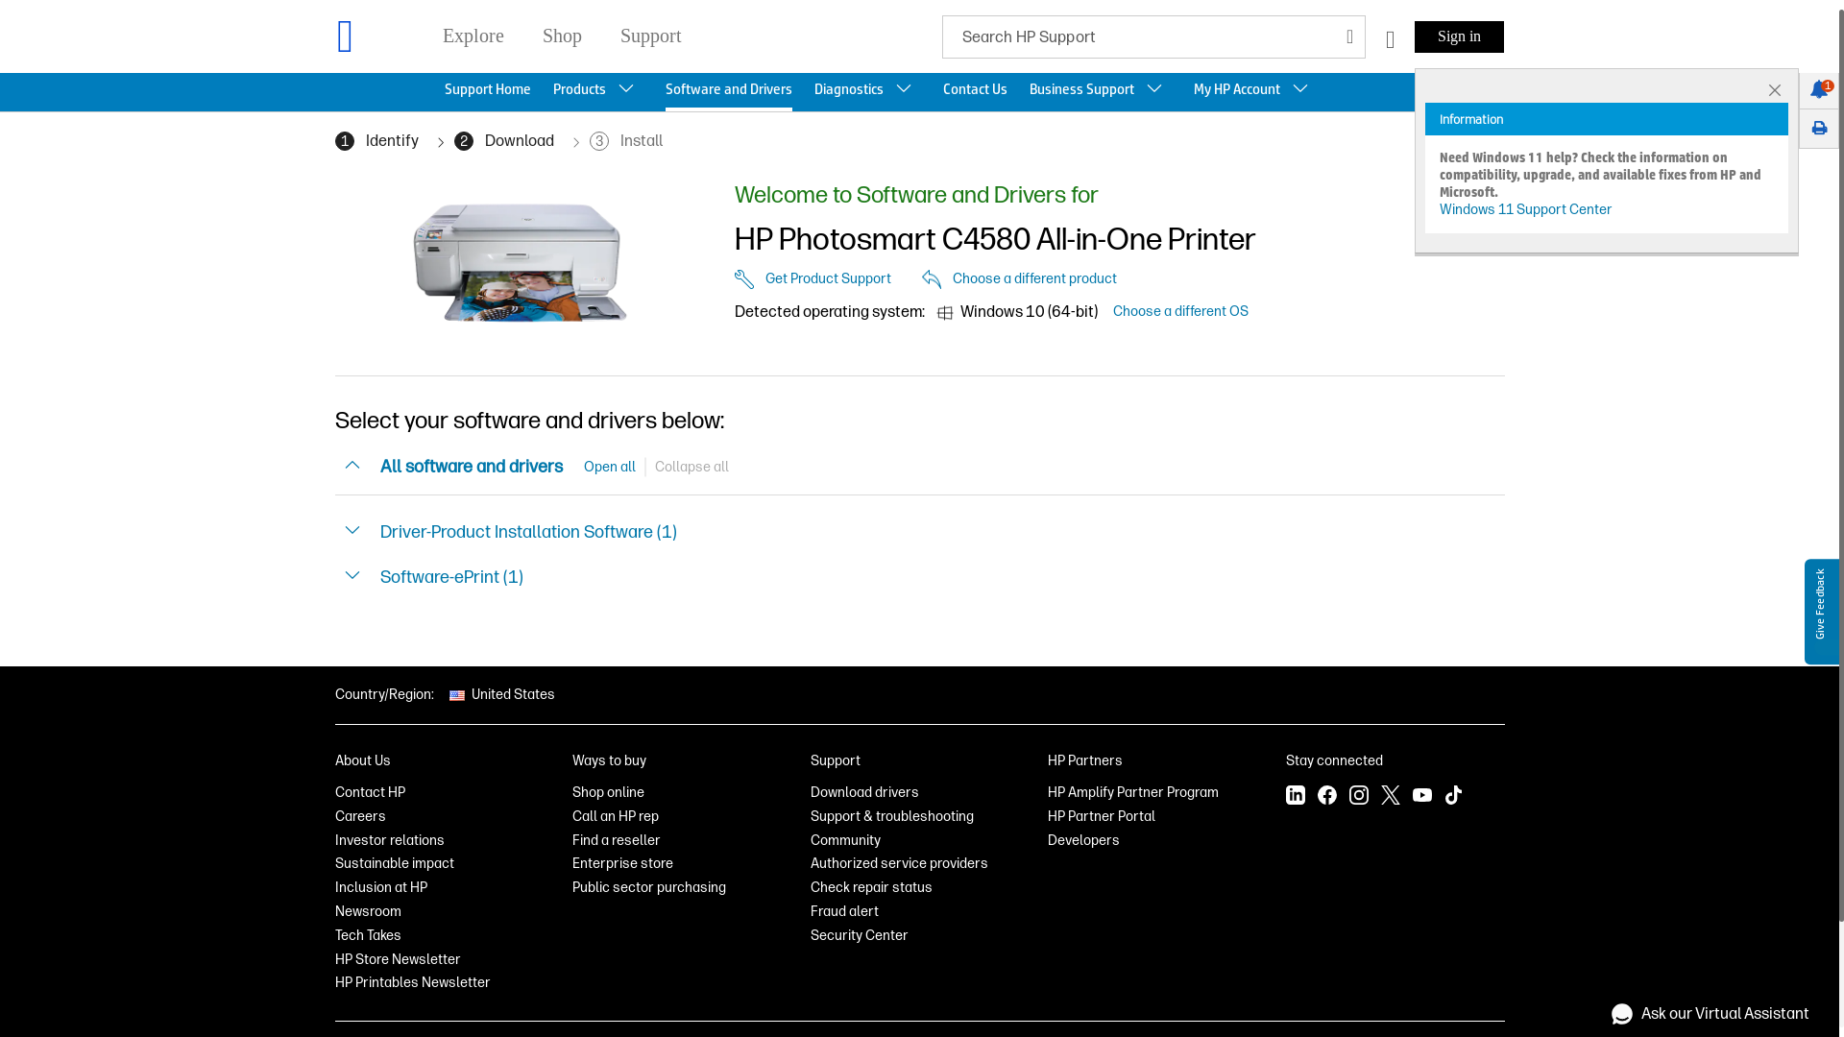This screenshot has height=1037, width=1844.
Task: Open the My HP Account dropdown
Action: [x=1250, y=89]
